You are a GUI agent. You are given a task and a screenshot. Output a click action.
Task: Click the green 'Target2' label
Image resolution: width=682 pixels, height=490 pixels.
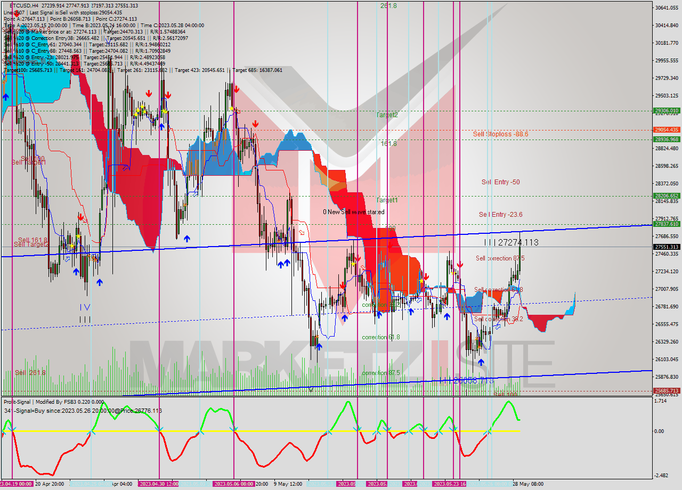[x=387, y=115]
